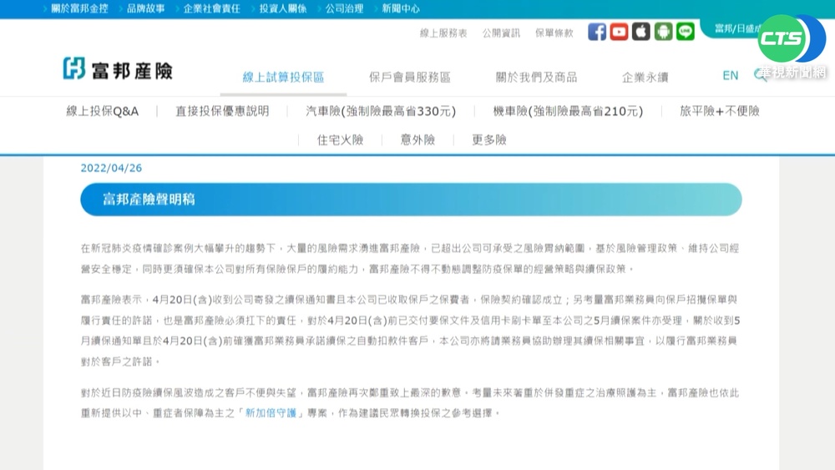
Task: Open 機車險(強制險最高省210元) item
Action: [x=568, y=111]
